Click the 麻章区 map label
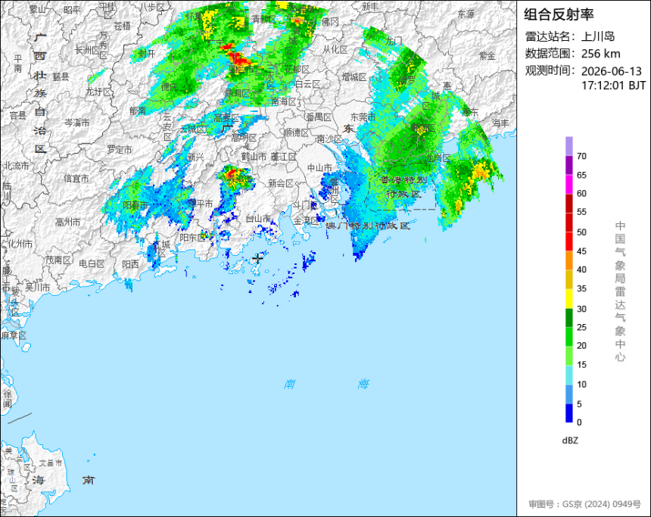The height and width of the screenshot is (517, 651). pos(14,335)
